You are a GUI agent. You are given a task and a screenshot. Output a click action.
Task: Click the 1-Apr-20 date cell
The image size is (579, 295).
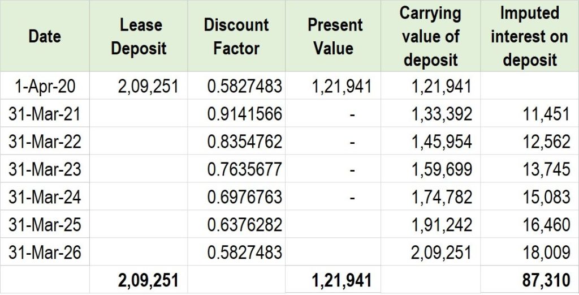45,86
